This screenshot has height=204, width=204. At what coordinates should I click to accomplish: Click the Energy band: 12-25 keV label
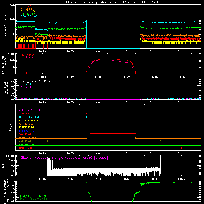37,81
